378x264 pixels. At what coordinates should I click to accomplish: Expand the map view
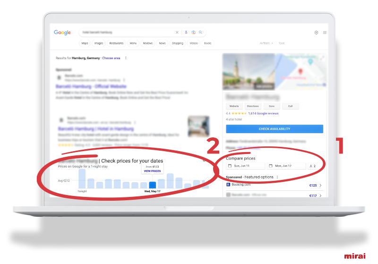(x=322, y=58)
